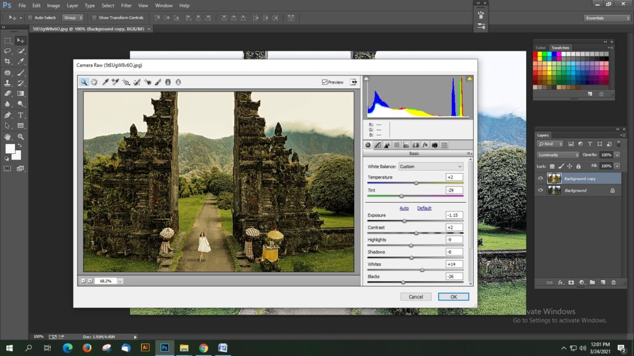Open the Image menu
The image size is (634, 356).
pyautogui.click(x=53, y=6)
